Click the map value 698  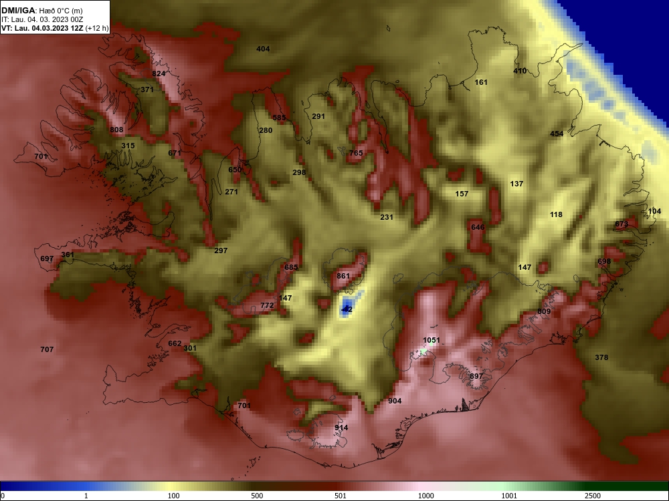[604, 262]
